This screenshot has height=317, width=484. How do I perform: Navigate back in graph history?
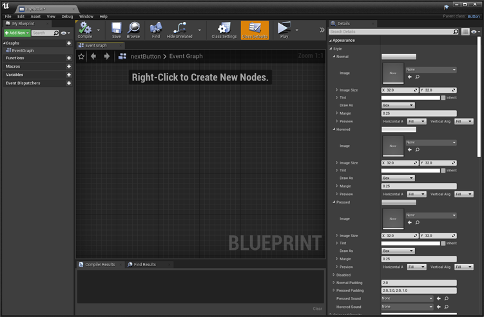[x=93, y=56]
